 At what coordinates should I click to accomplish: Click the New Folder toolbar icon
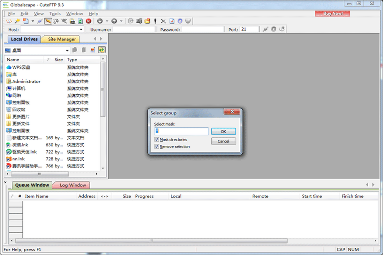click(147, 21)
